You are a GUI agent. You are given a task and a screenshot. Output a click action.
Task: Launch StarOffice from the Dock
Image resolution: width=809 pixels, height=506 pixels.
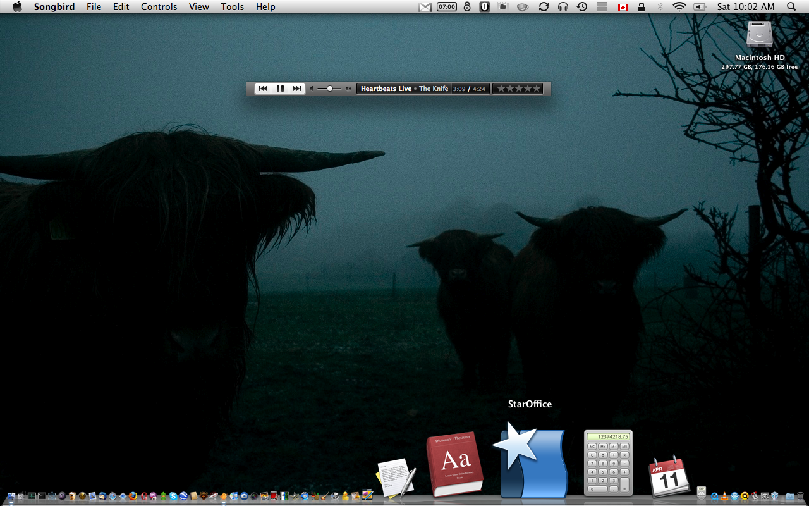pyautogui.click(x=530, y=462)
